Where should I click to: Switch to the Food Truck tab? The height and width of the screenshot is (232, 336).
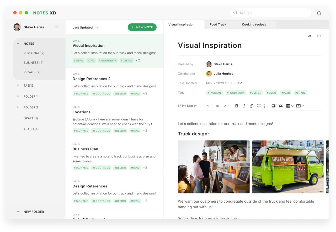click(x=218, y=24)
